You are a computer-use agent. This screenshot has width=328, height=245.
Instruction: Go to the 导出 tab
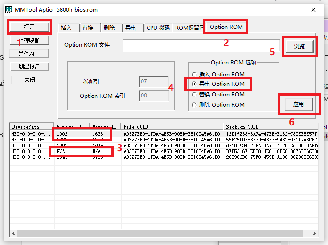[131, 28]
